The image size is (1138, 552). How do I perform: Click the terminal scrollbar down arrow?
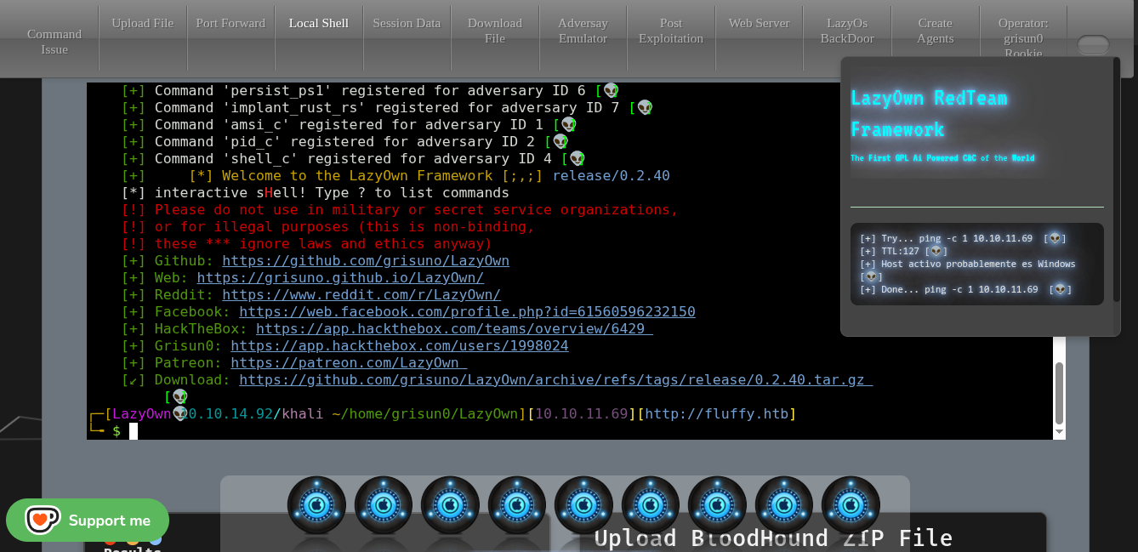(1059, 432)
